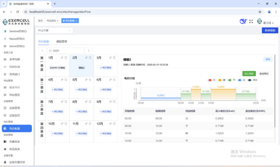Toggle the 平 legend entry
The width and height of the screenshot is (280, 167).
232,80
